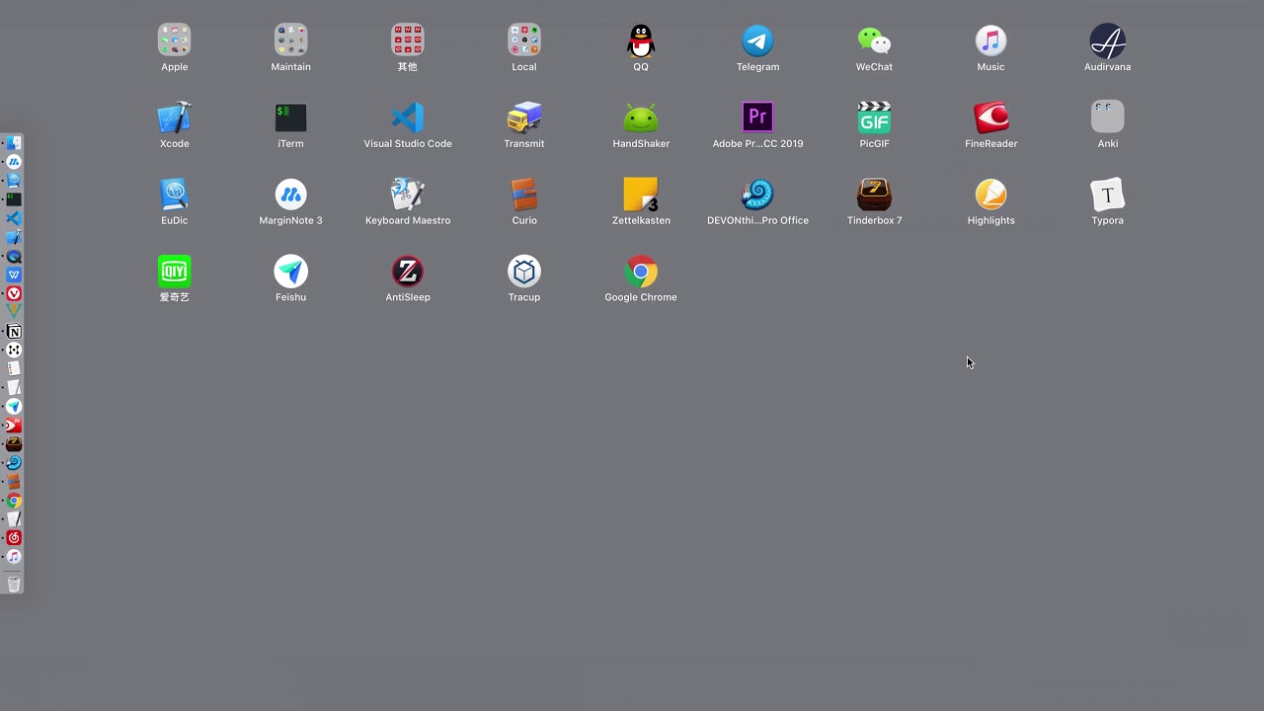This screenshot has height=711, width=1264.
Task: Launch Feishu from the Launchpad grid
Action: (x=290, y=272)
